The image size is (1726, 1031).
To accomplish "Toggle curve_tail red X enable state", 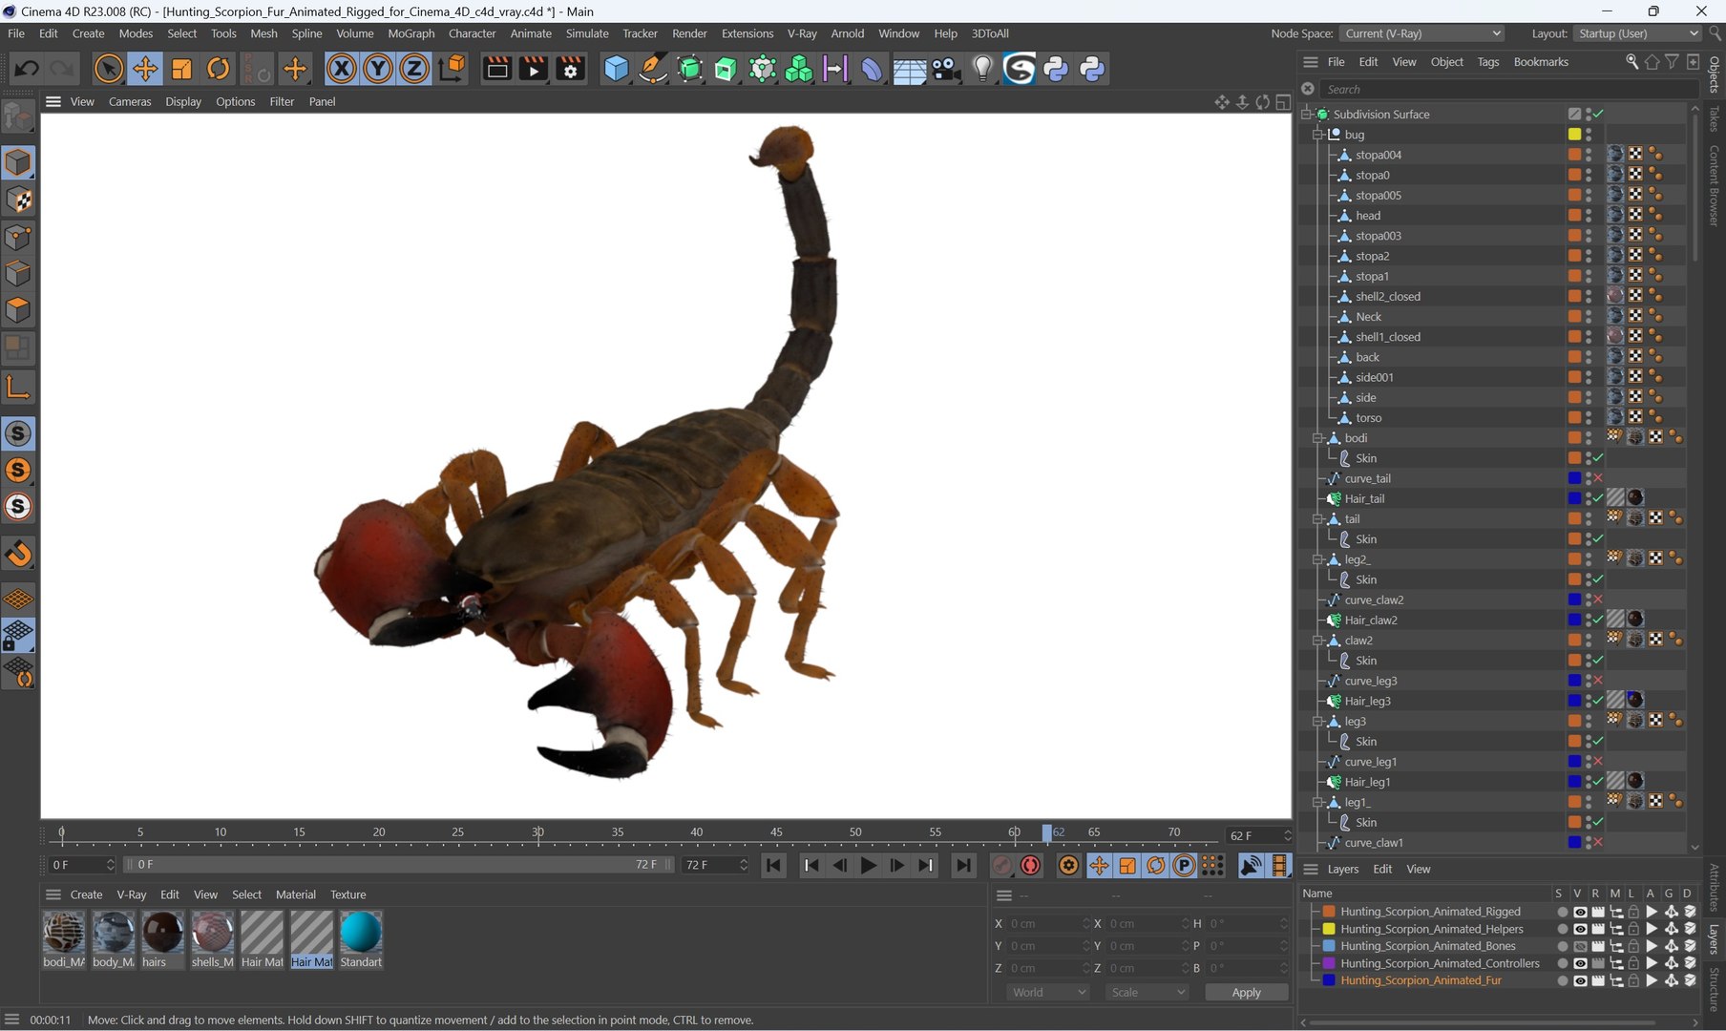I will (1598, 478).
